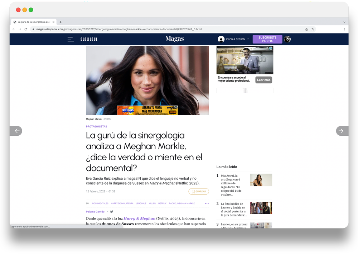The width and height of the screenshot is (358, 256).
Task: Click the SLOWLOVE logo link
Action: click(89, 39)
